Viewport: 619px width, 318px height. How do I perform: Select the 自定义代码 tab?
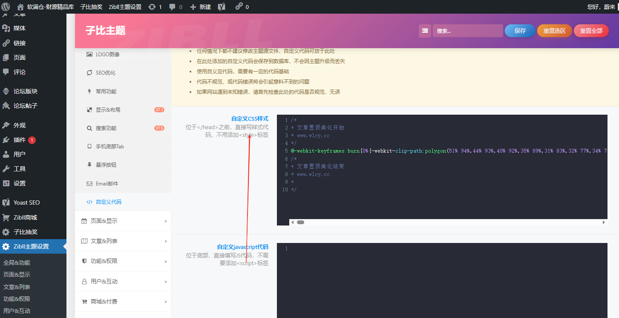(123, 202)
